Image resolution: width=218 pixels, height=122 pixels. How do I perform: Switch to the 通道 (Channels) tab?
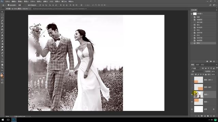[x=198, y=65]
